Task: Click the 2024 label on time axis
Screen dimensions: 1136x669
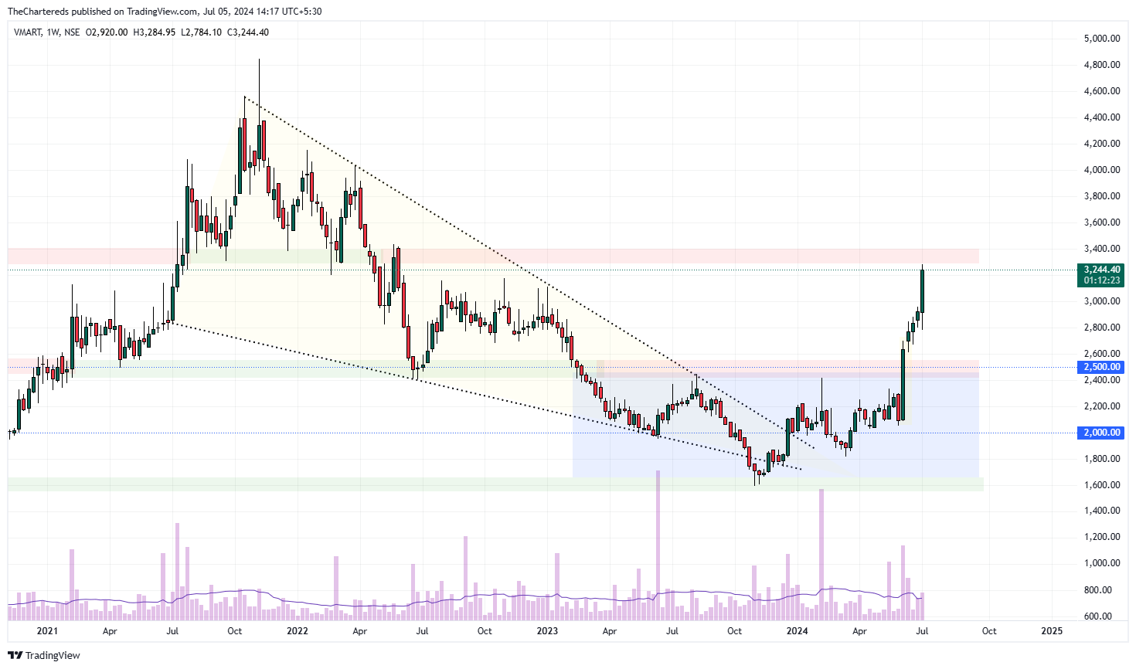Action: (797, 631)
